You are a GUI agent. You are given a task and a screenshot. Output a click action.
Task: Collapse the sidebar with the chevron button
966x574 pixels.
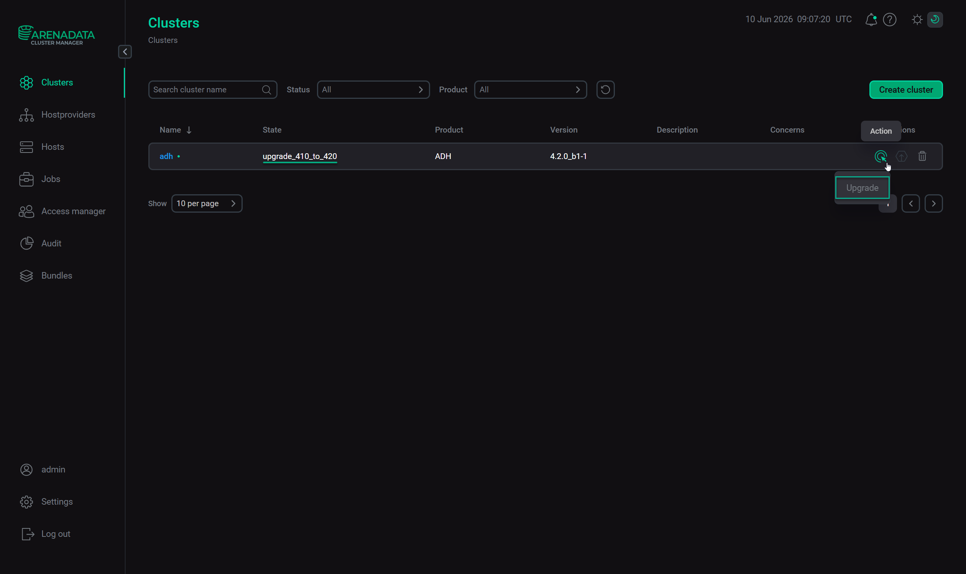pyautogui.click(x=125, y=52)
